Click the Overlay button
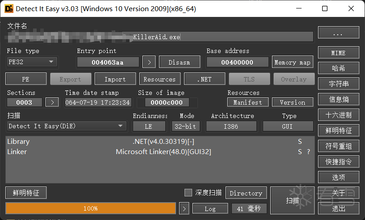Image resolution: width=365 pixels, height=220 pixels. point(294,79)
